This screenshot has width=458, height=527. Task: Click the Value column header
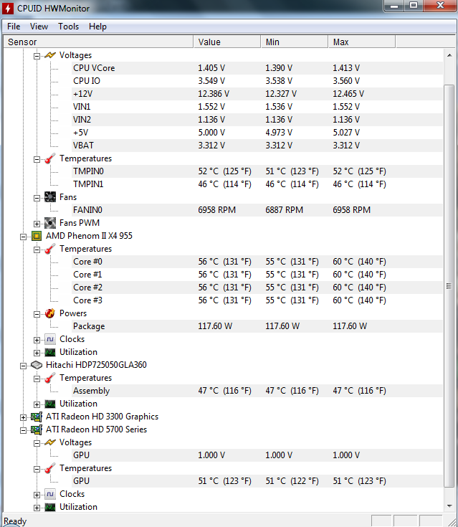pos(227,42)
